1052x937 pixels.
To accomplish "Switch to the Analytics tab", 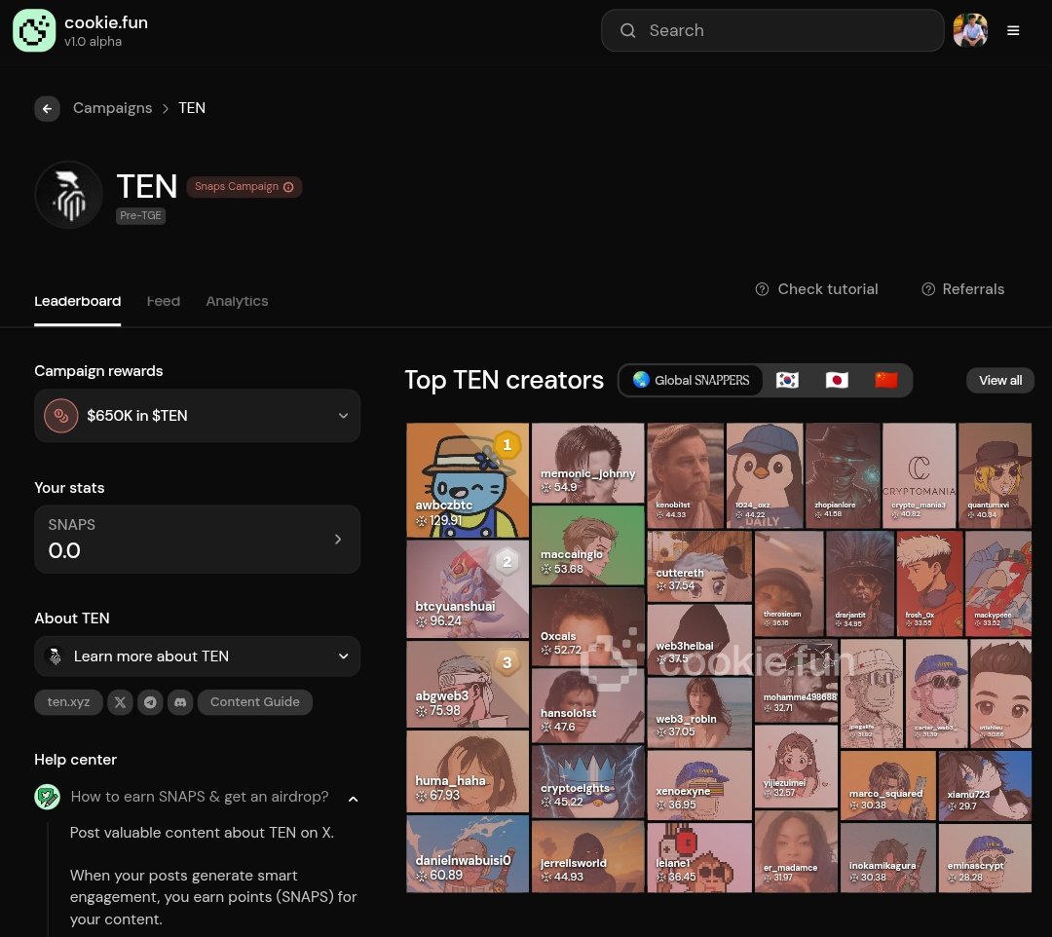I will point(237,301).
